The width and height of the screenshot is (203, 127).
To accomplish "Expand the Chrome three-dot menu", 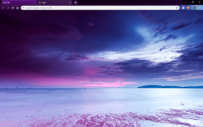I will 200,8.
